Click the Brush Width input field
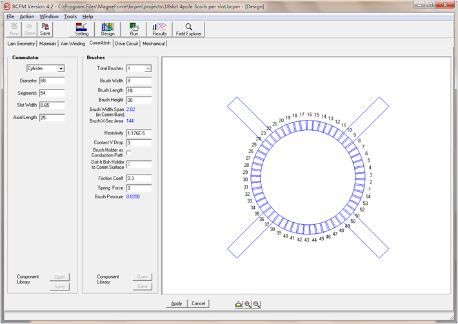 click(x=139, y=81)
